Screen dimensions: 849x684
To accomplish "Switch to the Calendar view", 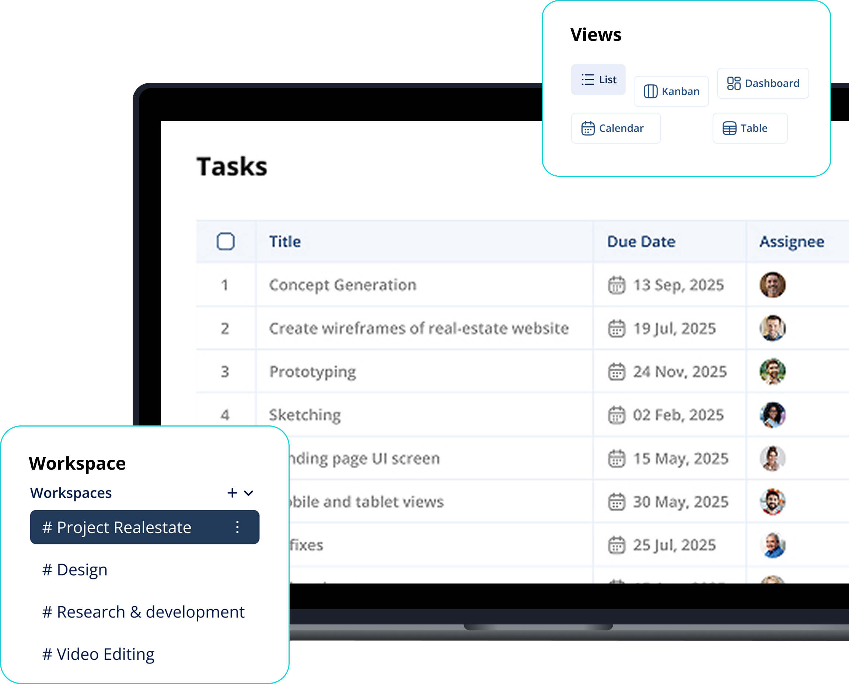I will click(x=615, y=129).
